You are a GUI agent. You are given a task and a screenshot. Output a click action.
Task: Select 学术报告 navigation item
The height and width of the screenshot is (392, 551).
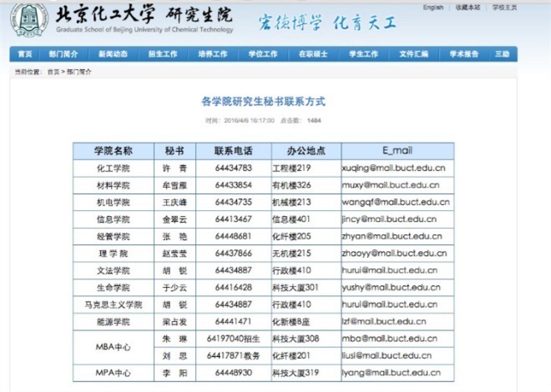pos(463,54)
